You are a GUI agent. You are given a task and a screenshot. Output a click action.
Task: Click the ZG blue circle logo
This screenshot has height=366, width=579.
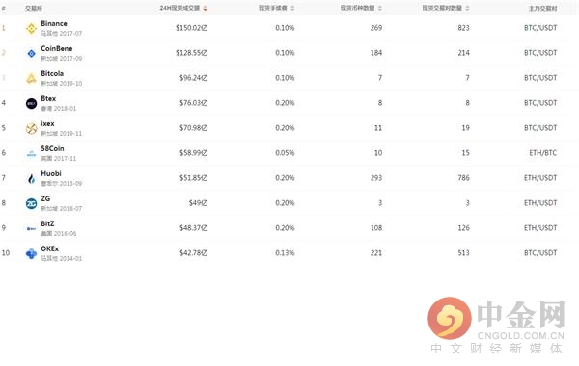click(31, 203)
